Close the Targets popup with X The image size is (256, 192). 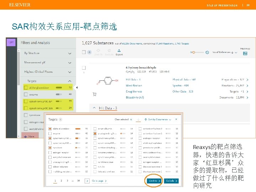[x=176, y=119]
